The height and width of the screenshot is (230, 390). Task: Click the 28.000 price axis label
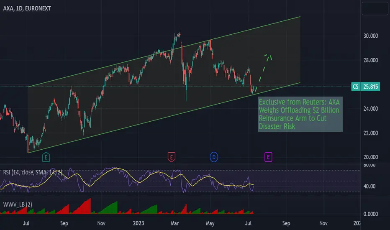(x=371, y=60)
